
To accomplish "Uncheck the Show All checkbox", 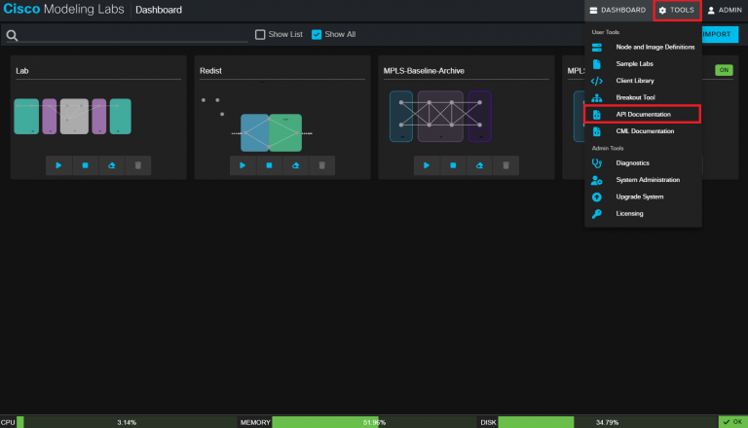I will click(x=317, y=34).
